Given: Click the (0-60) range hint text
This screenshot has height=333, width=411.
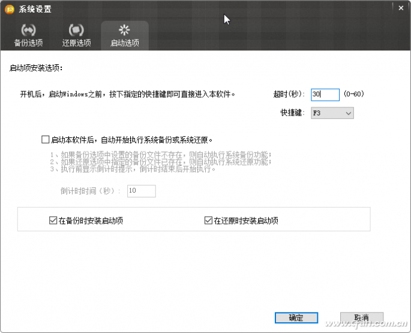Looking at the screenshot, I should pyautogui.click(x=354, y=94).
